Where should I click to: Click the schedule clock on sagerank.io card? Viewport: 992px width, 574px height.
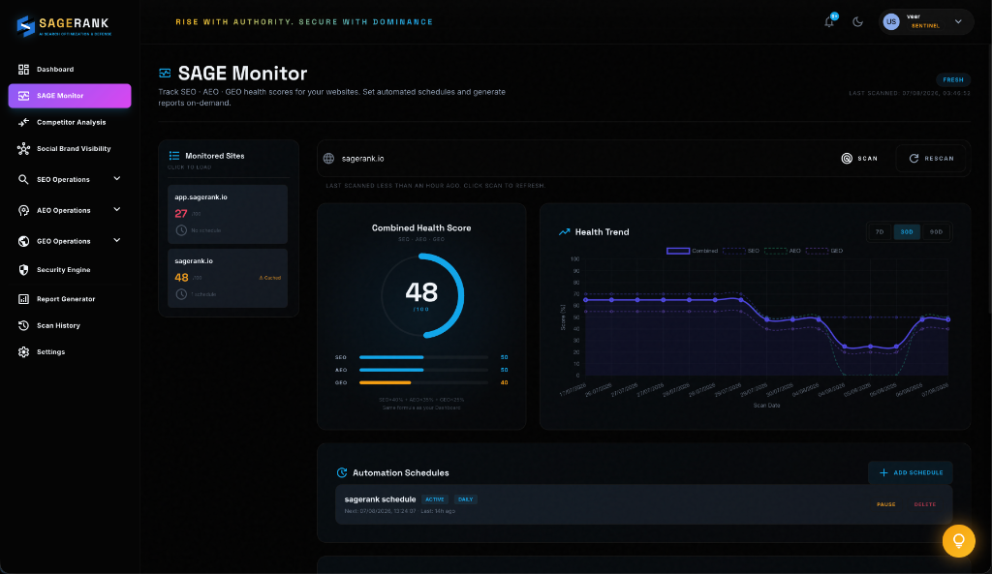[181, 294]
